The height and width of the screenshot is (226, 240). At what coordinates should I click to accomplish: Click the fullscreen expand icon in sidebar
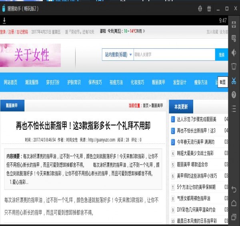tap(234, 24)
